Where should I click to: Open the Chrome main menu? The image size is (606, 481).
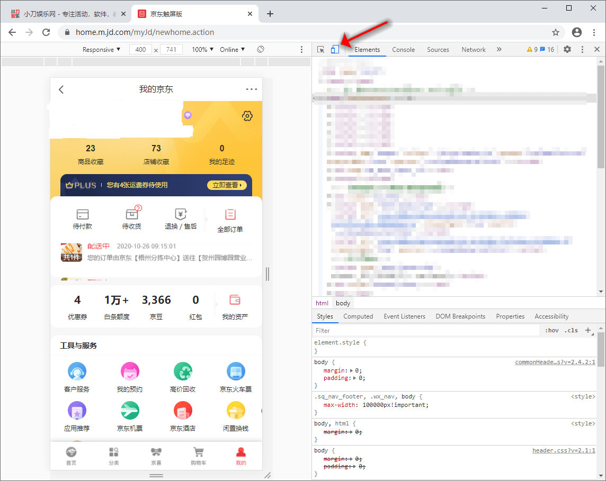tap(594, 32)
